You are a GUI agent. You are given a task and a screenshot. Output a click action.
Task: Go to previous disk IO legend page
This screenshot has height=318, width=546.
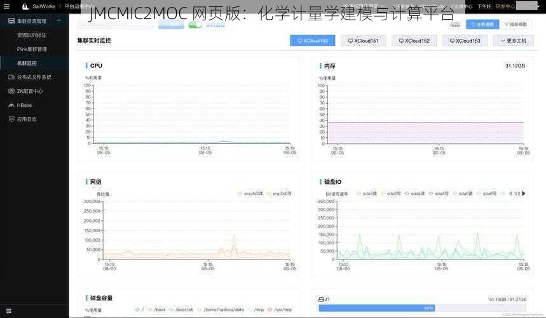[x=510, y=193]
